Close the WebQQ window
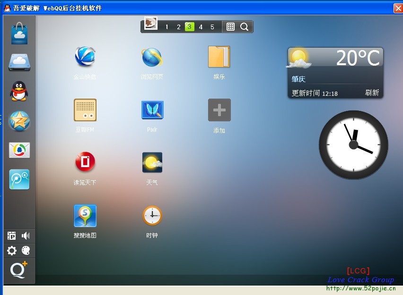Image resolution: width=403 pixels, height=295 pixels. coord(398,8)
